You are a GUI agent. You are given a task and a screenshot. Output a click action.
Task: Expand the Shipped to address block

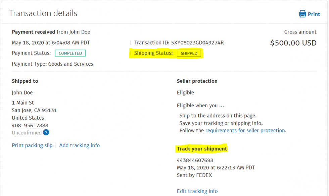25,81
